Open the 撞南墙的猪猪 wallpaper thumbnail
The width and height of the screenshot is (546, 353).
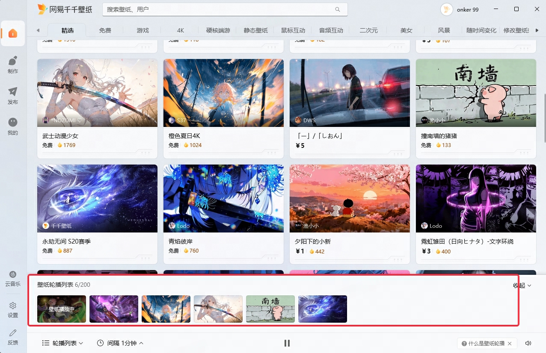(x=476, y=93)
